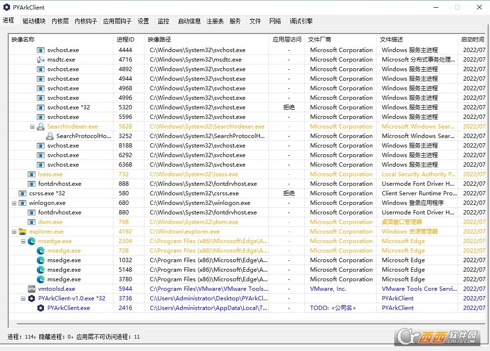Click the explorer.exe folder icon
Image resolution: width=490 pixels, height=351 pixels.
coord(22,232)
